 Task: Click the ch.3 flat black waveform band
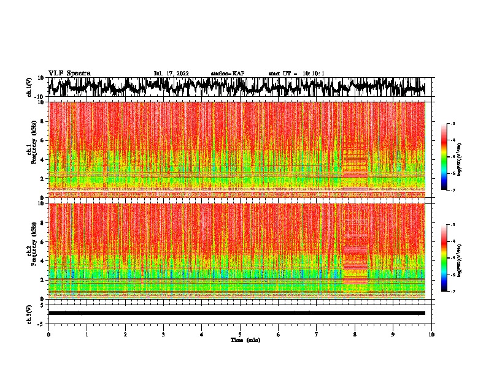click(236, 313)
